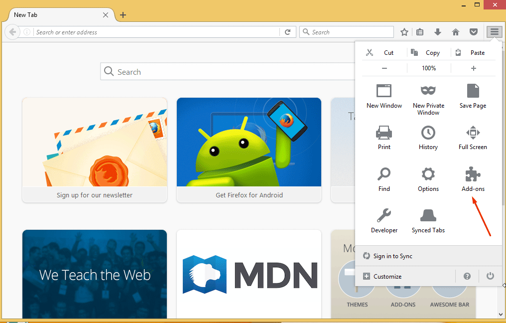Open the We Teach the Web tile
Image resolution: width=506 pixels, height=323 pixels.
pyautogui.click(x=95, y=274)
